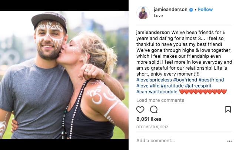Open jamieanderson username in the header
239x150 pixels.
point(170,10)
